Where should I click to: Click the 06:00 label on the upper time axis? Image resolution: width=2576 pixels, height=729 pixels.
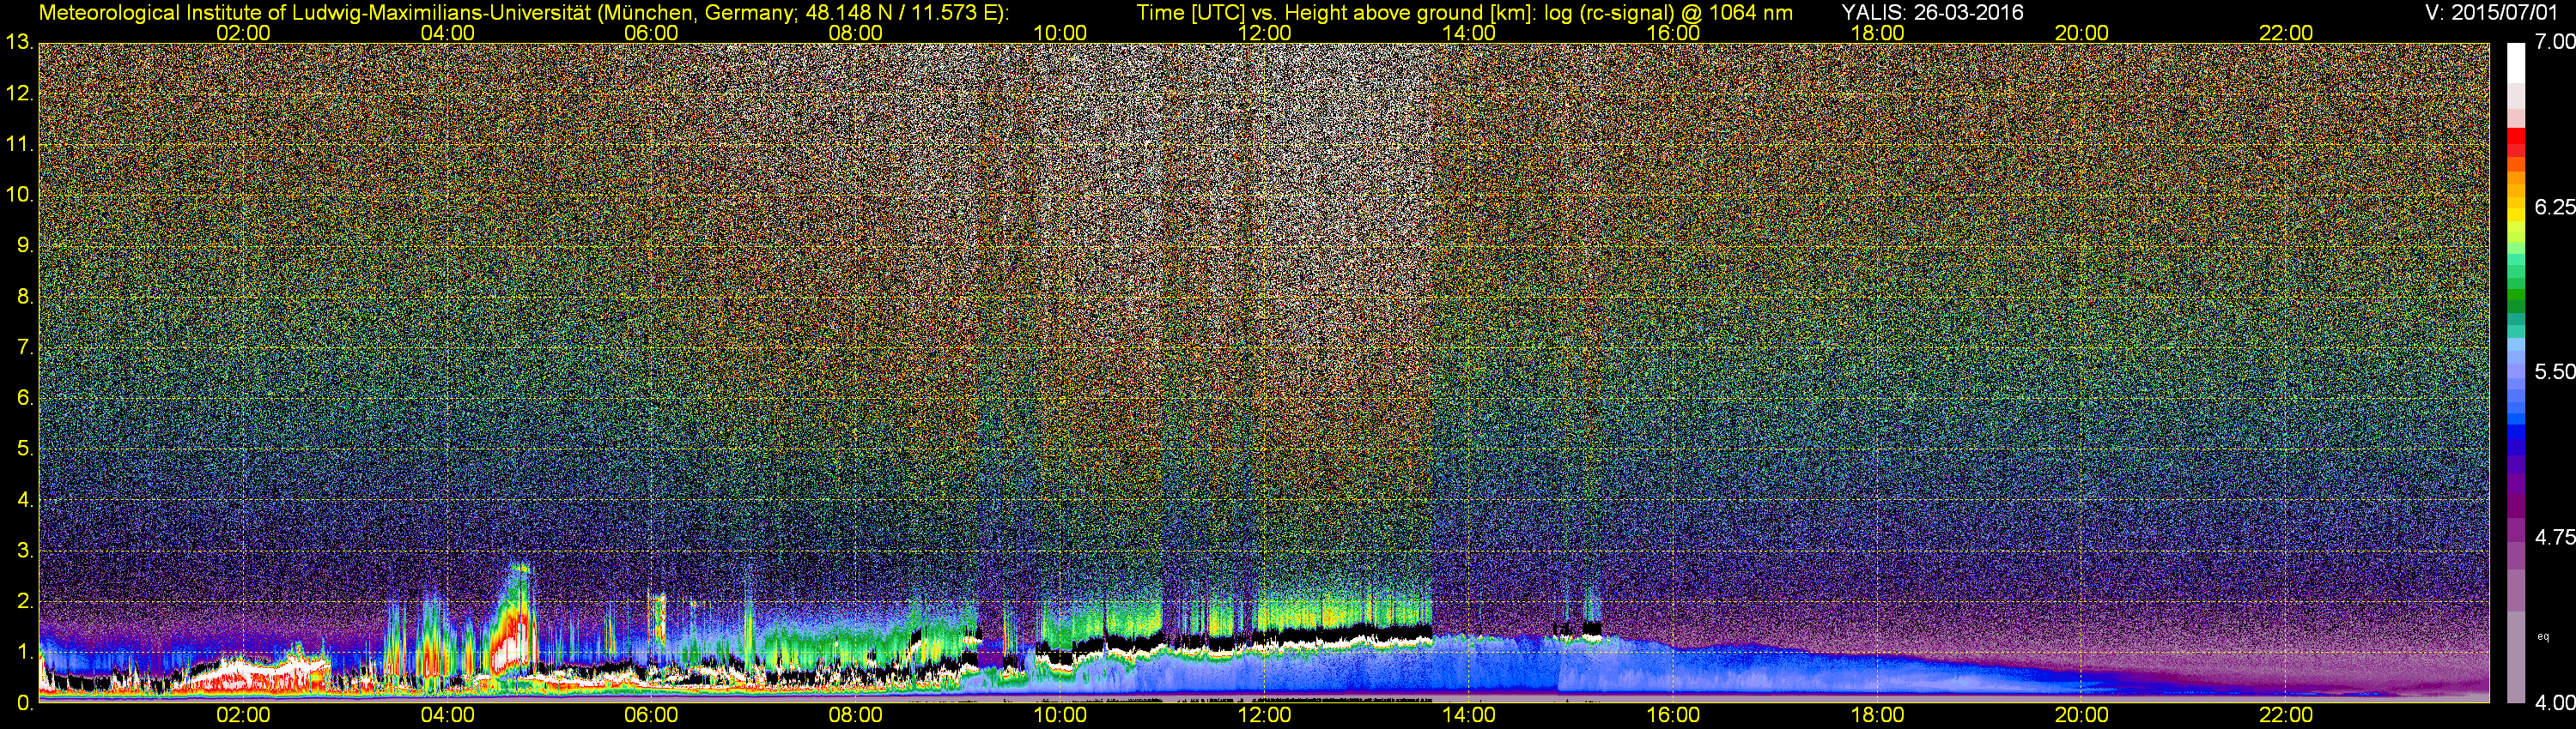[x=651, y=33]
